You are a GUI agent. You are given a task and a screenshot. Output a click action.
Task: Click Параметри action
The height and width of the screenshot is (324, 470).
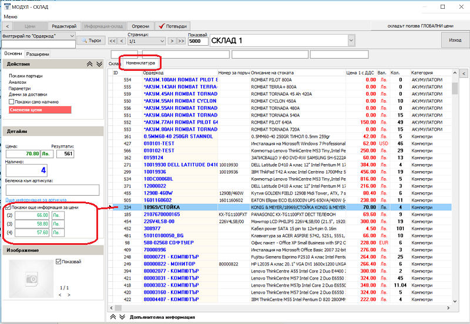19,88
